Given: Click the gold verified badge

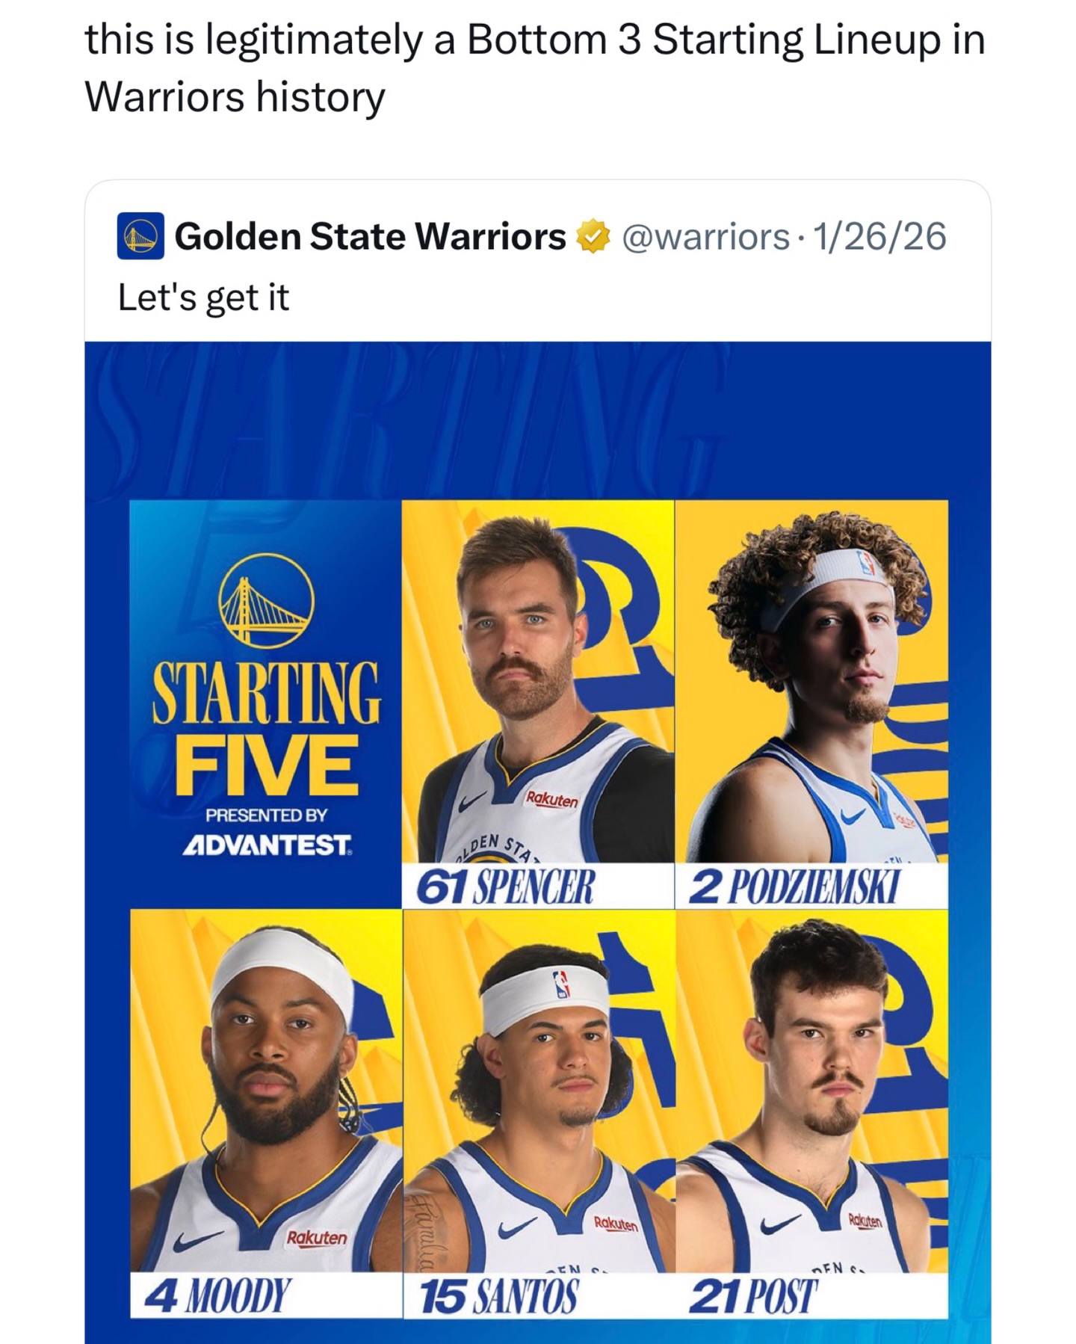Looking at the screenshot, I should pos(593,236).
